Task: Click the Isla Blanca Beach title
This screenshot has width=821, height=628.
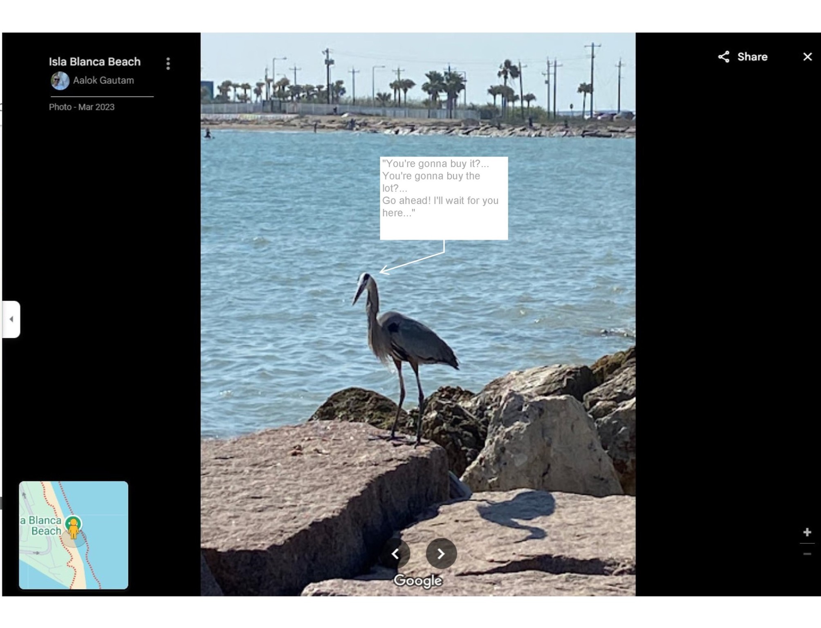Action: [94, 62]
